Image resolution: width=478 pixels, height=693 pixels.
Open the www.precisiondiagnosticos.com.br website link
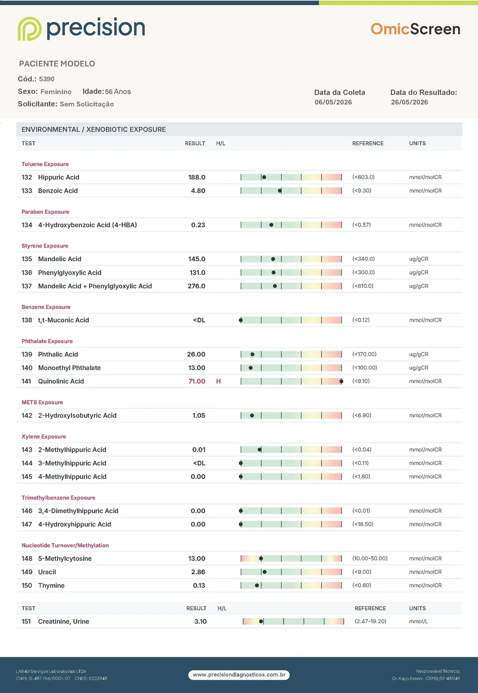coord(239,675)
